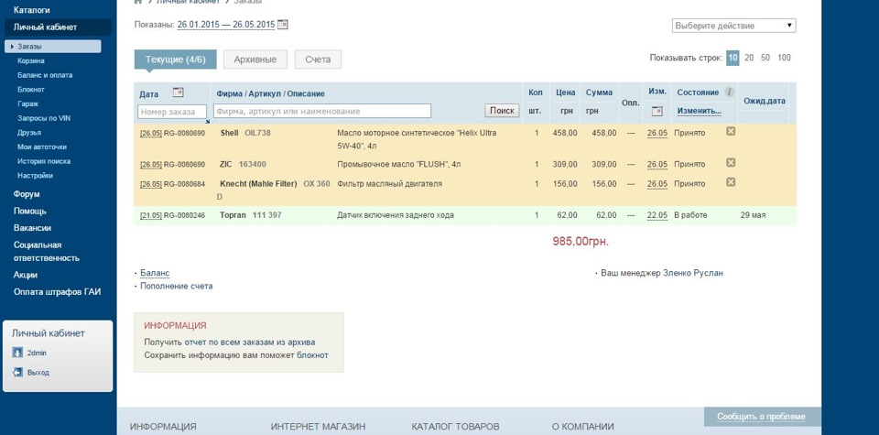This screenshot has width=879, height=435.
Task: Open Настройки in sidebar
Action: coord(35,176)
